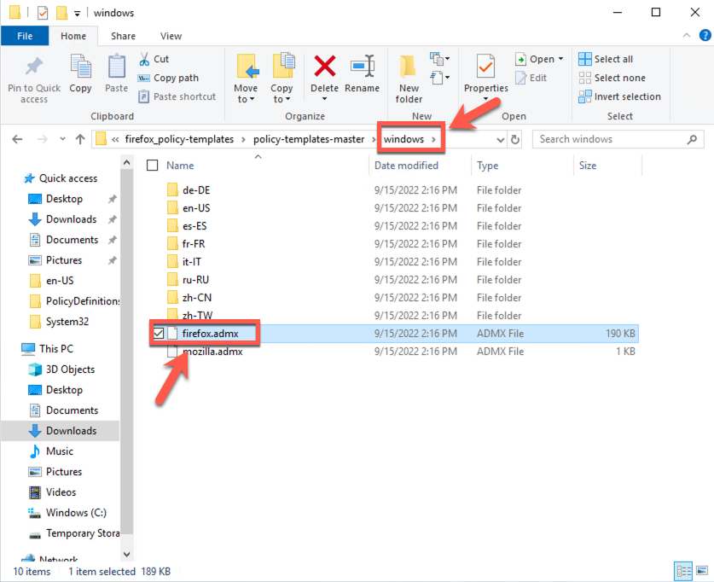Select This PC in navigation pane
Screen dimensions: 714x582
point(56,349)
